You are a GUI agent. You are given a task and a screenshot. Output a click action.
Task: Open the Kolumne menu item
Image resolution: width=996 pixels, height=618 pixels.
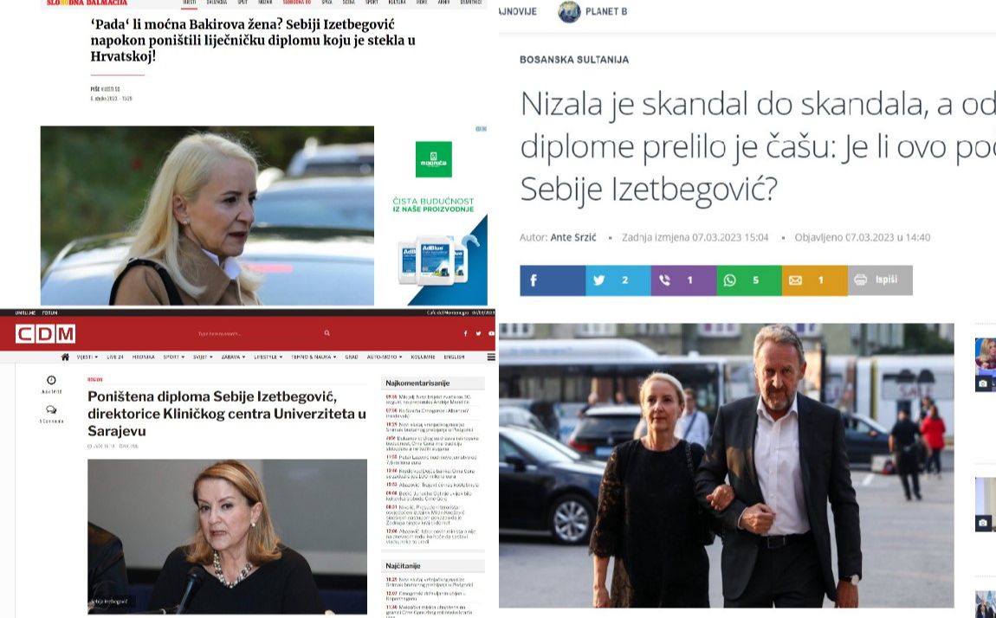(x=423, y=357)
